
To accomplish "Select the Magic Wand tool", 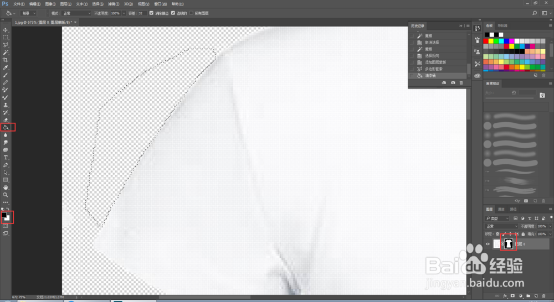I will tap(6, 52).
